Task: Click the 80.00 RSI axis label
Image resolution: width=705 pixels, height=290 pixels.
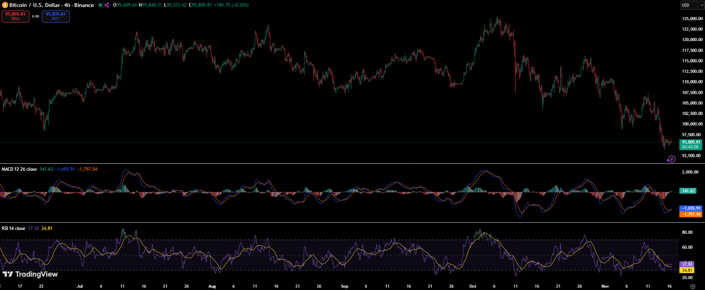Action: [x=687, y=232]
